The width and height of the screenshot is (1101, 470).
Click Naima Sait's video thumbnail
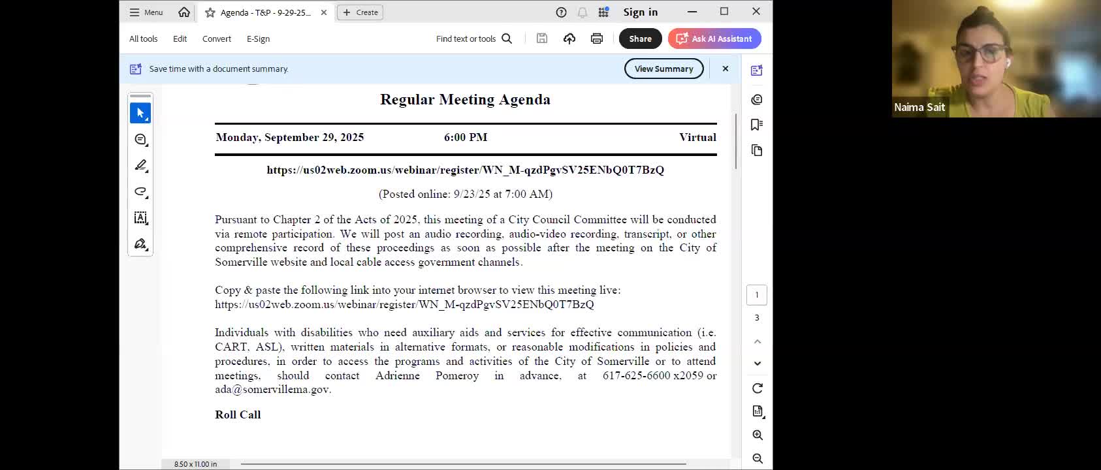pos(996,59)
